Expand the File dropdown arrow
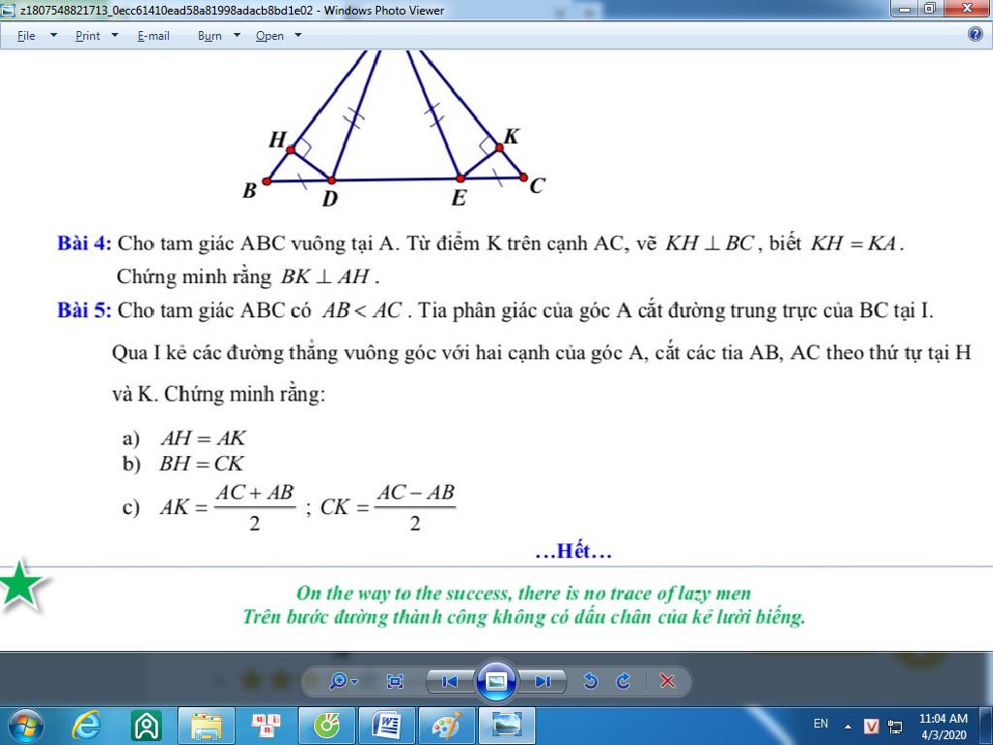This screenshot has height=745, width=993. click(54, 36)
